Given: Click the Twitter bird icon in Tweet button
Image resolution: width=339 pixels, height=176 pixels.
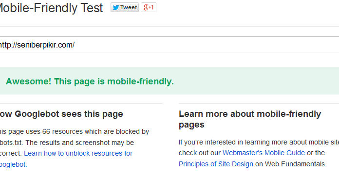Looking at the screenshot, I should click(x=115, y=8).
